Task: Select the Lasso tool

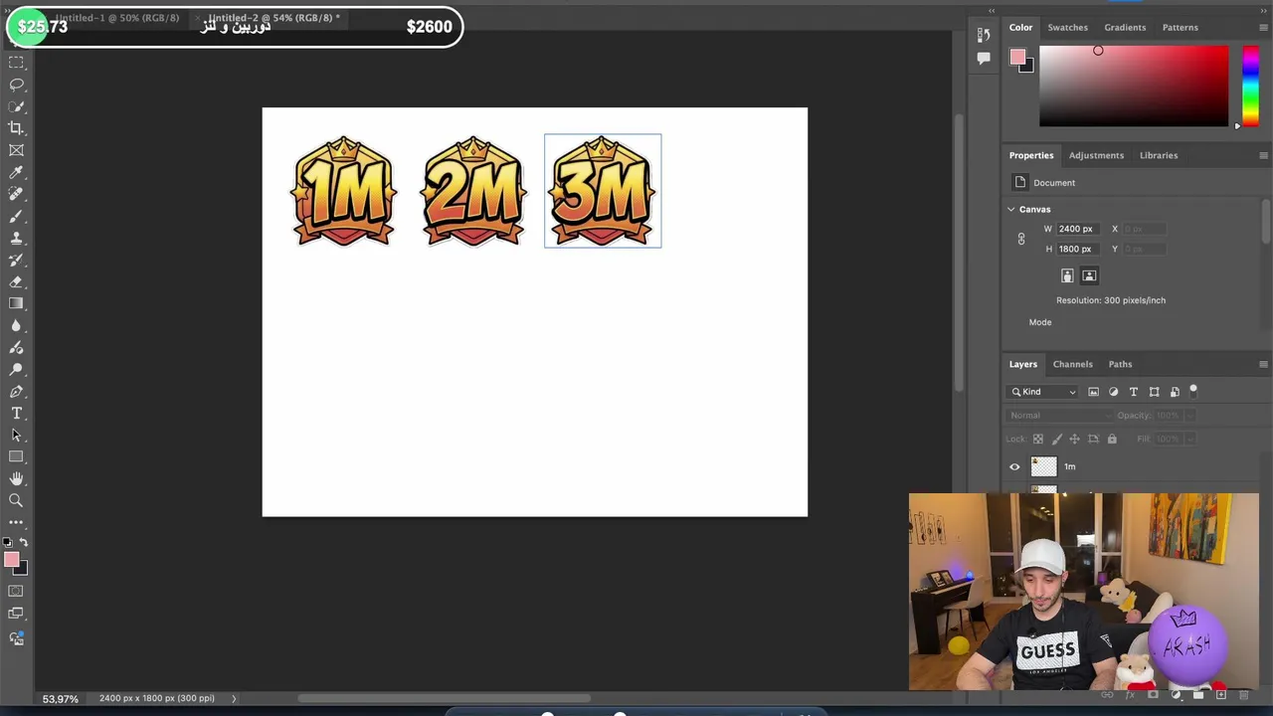Action: pos(16,85)
